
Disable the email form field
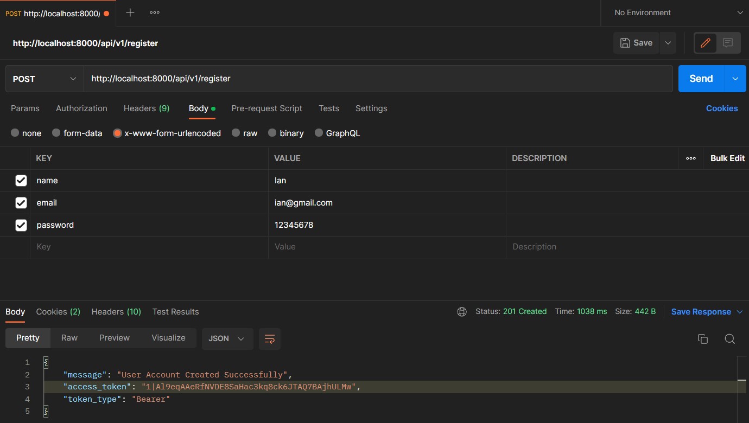click(x=21, y=202)
